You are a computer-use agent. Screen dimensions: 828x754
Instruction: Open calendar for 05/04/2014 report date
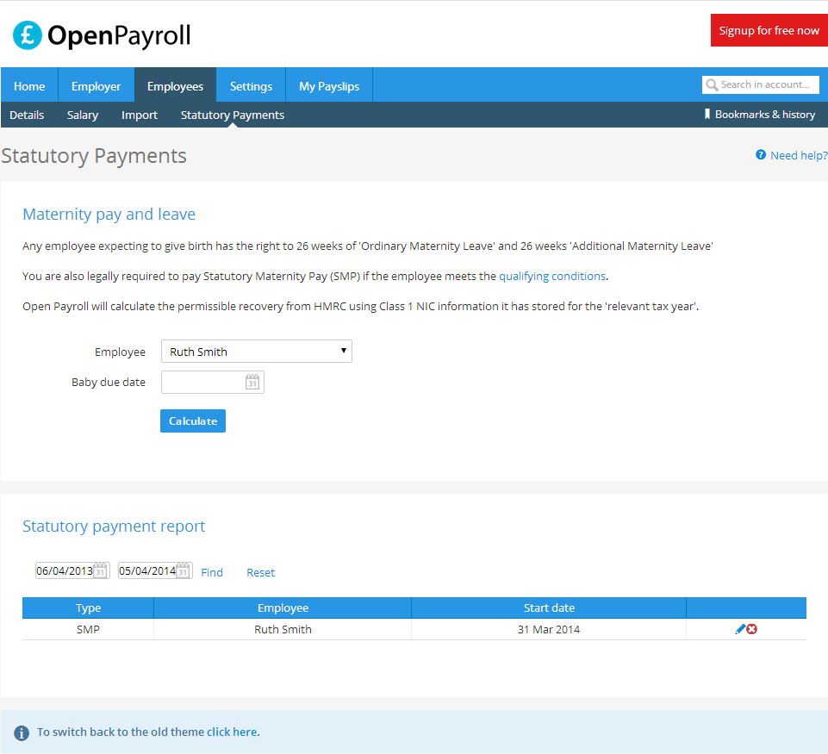pyautogui.click(x=183, y=570)
